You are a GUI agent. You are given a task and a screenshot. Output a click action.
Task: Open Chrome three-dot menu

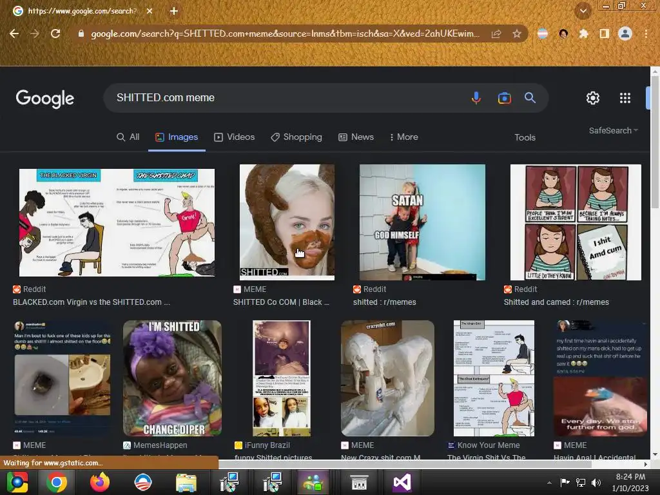pos(646,34)
